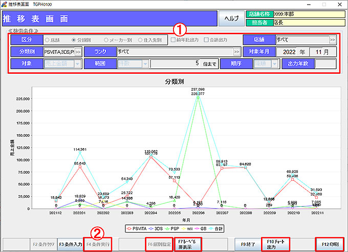Image resolution: width=348 pixels, height=252 pixels.
Task: Choose the メーカー別 radio option
Action: (106, 39)
